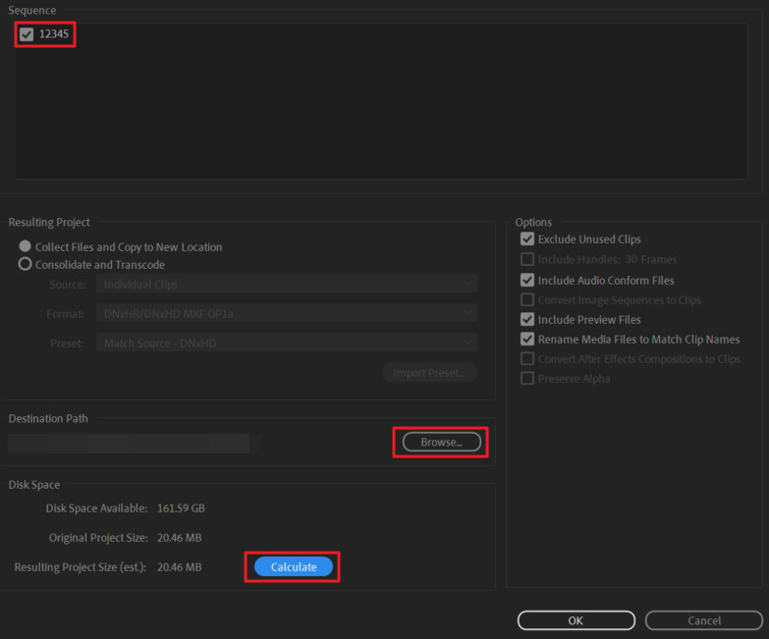Select Collect Files and Copy to New Location
This screenshot has height=639, width=769.
click(x=26, y=247)
